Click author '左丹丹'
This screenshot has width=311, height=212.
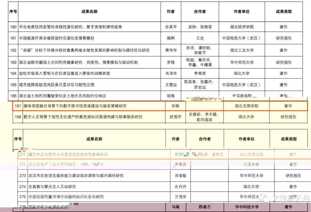[x=181, y=187]
